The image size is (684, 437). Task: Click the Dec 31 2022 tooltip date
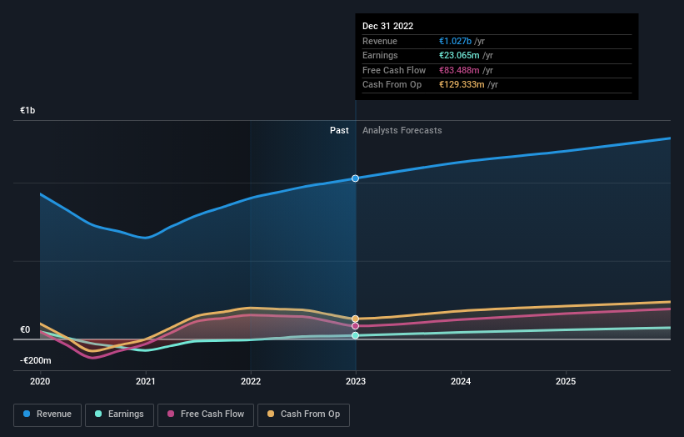[x=387, y=26]
